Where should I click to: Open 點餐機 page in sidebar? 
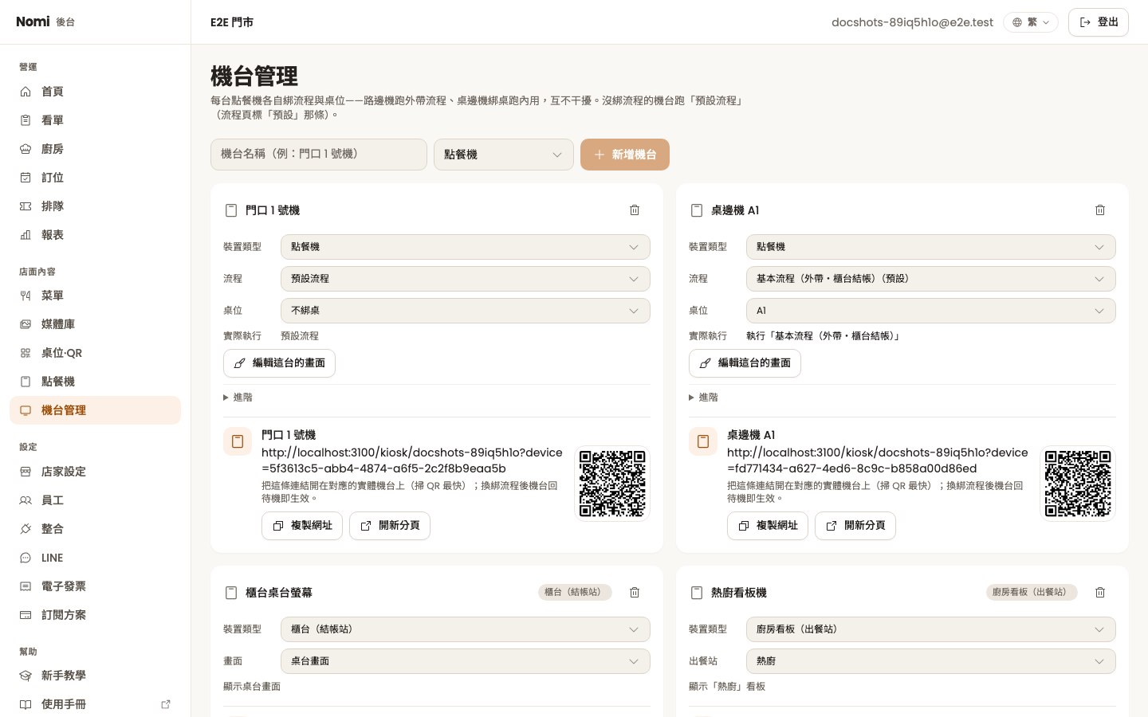point(95,382)
